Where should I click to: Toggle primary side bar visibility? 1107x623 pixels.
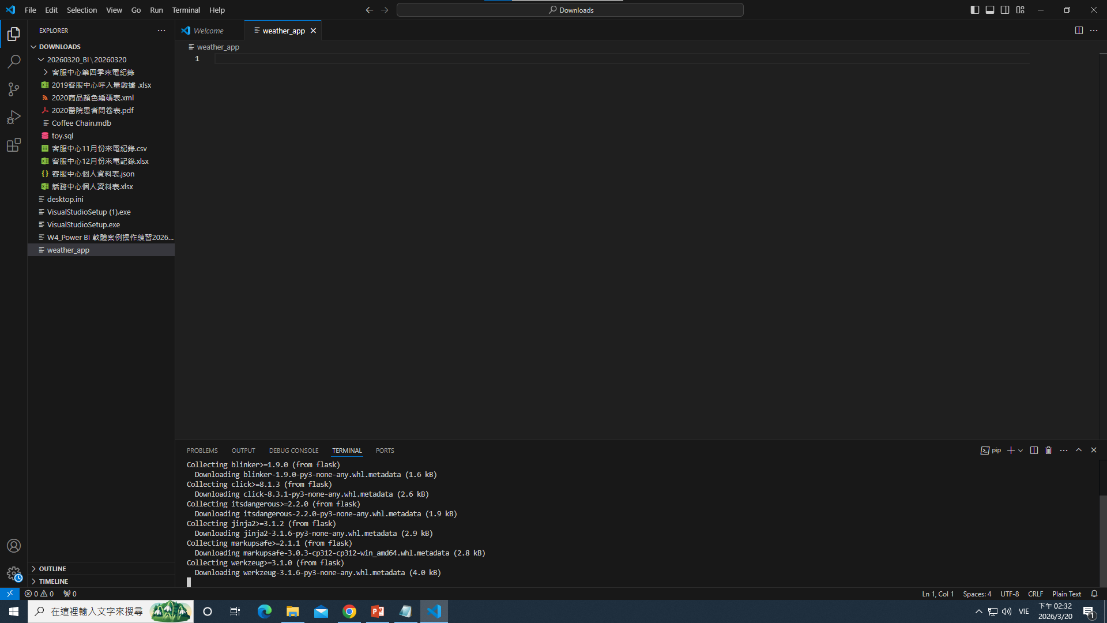point(975,10)
